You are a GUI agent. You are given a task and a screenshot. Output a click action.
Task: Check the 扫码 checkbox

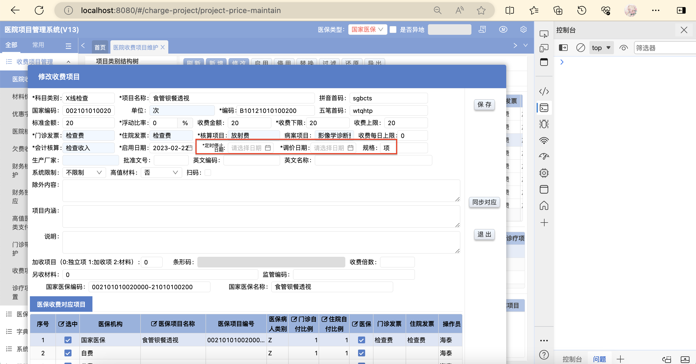point(208,172)
